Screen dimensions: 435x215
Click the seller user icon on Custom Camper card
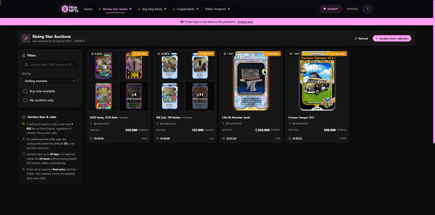click(x=289, y=123)
